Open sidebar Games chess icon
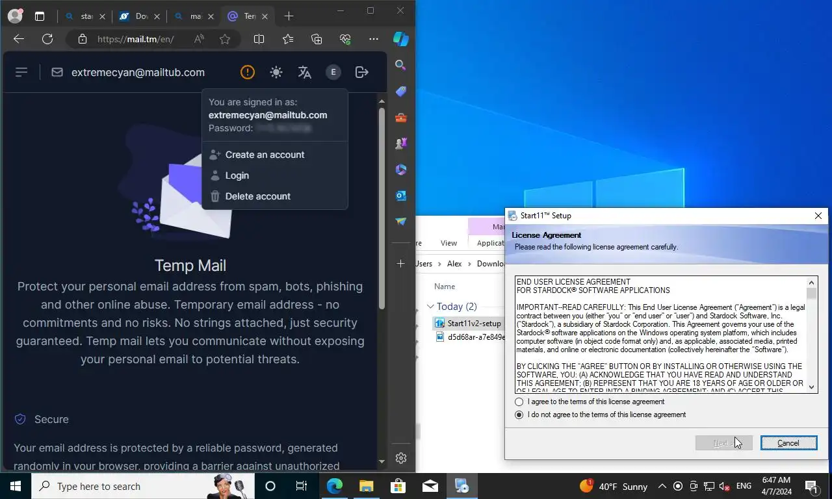This screenshot has width=832, height=499. [x=401, y=144]
